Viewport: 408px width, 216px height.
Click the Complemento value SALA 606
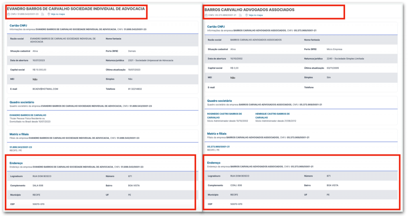coord(39,185)
